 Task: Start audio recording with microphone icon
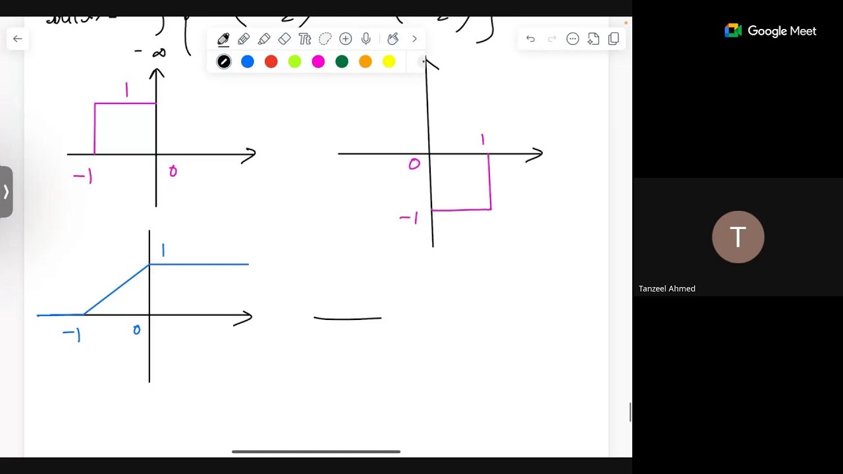(366, 39)
